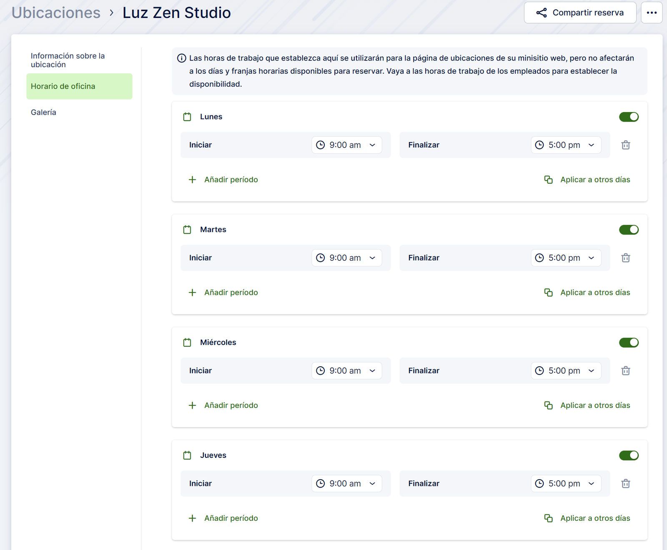Click the trash icon for Lunes period
The image size is (667, 550).
click(625, 145)
